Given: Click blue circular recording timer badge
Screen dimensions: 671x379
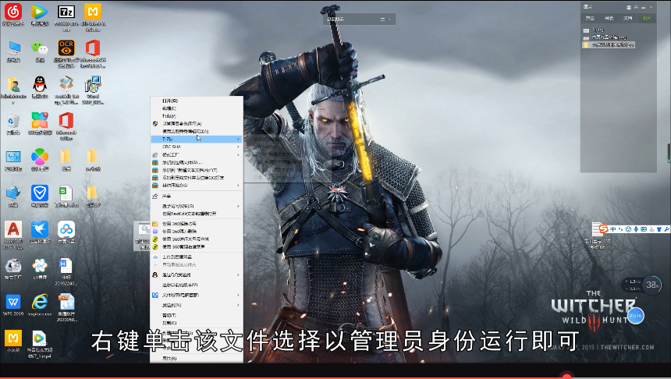Looking at the screenshot, I should [x=635, y=316].
